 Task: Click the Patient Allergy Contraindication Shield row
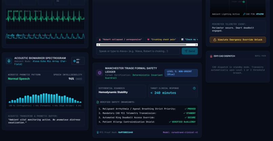pyautogui.click(x=147, y=122)
